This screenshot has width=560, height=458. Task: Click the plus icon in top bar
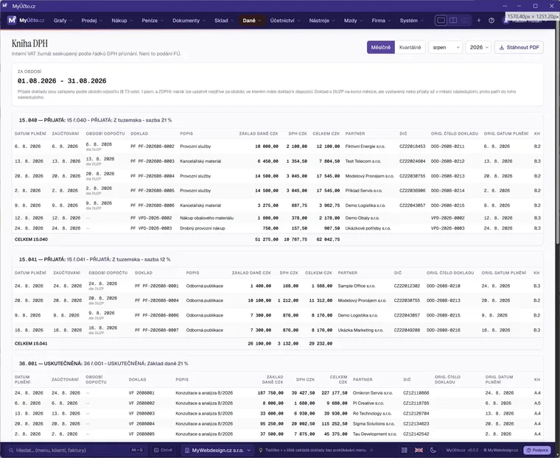[479, 21]
